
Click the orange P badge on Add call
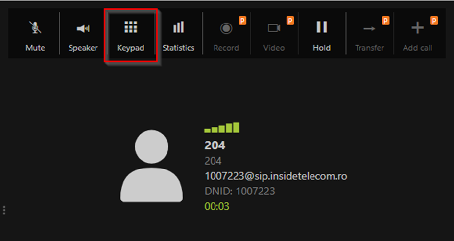click(x=434, y=21)
